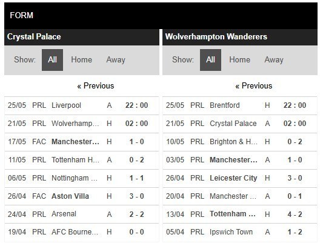Screen dimensions: 323x246
Task: Open the Manchester FAC match on 17/05
Action: click(82, 142)
